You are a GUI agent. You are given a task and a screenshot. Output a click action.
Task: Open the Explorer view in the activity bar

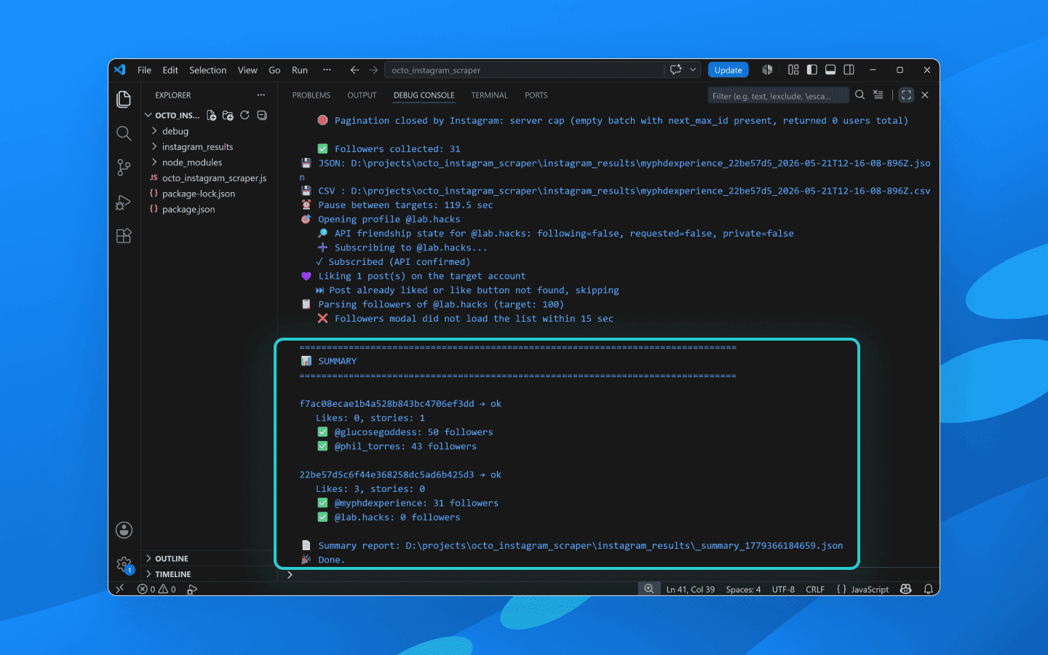point(124,99)
